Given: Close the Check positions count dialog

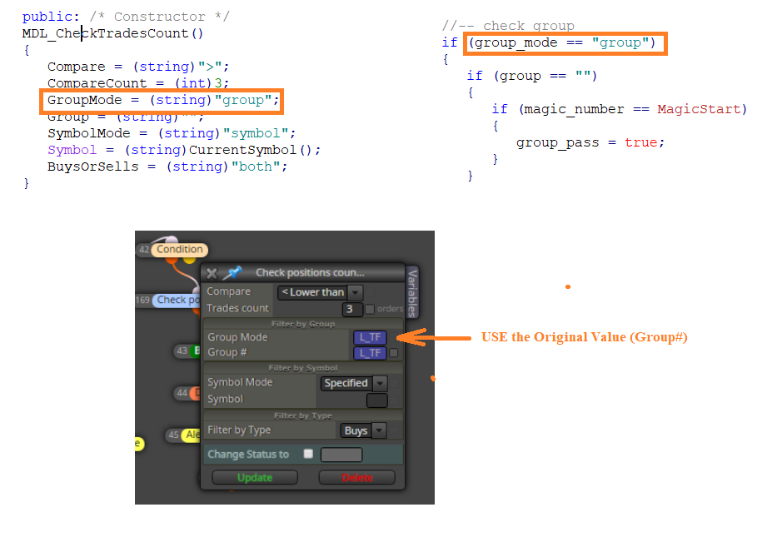Looking at the screenshot, I should 212,273.
